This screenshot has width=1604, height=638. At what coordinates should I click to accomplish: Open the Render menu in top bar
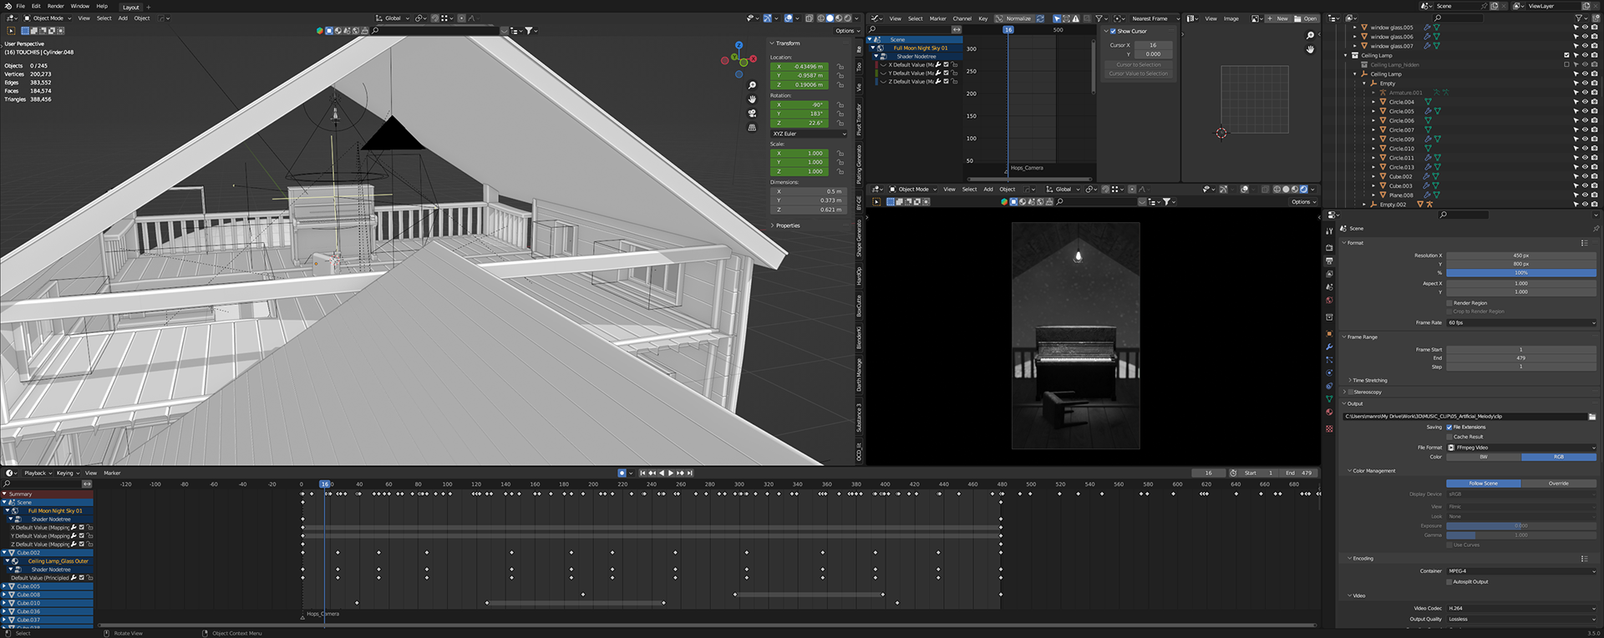pos(55,6)
